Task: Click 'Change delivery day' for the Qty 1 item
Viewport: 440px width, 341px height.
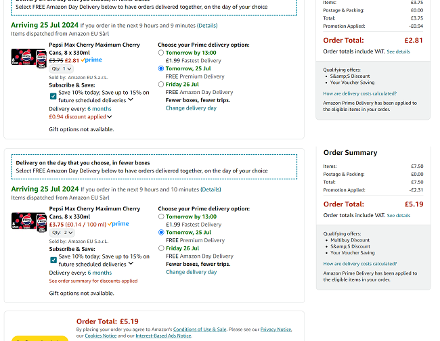Action: [191, 108]
